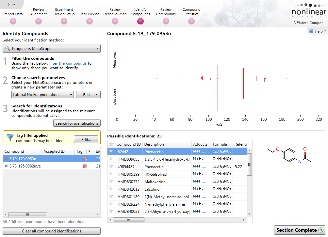328x237 pixels.
Task: Click the identifications scroll down arrow
Action: pos(249,214)
